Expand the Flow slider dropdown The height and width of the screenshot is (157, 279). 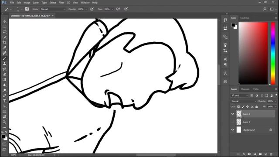(112, 9)
